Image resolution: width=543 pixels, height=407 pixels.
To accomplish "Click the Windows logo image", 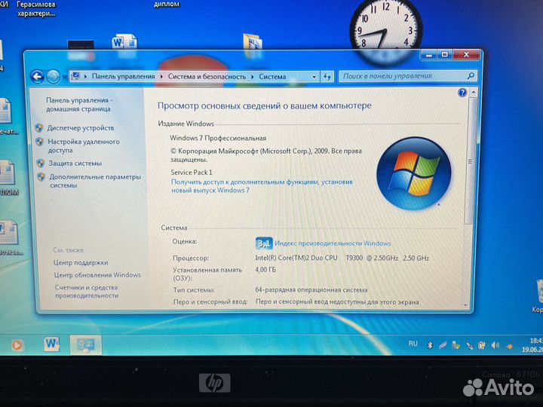I will point(413,174).
